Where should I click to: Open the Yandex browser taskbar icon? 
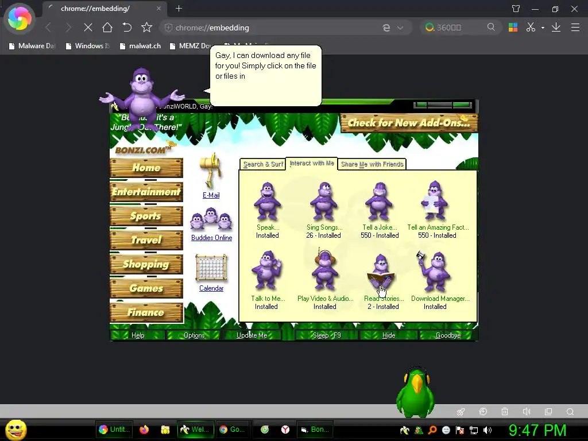point(285,430)
